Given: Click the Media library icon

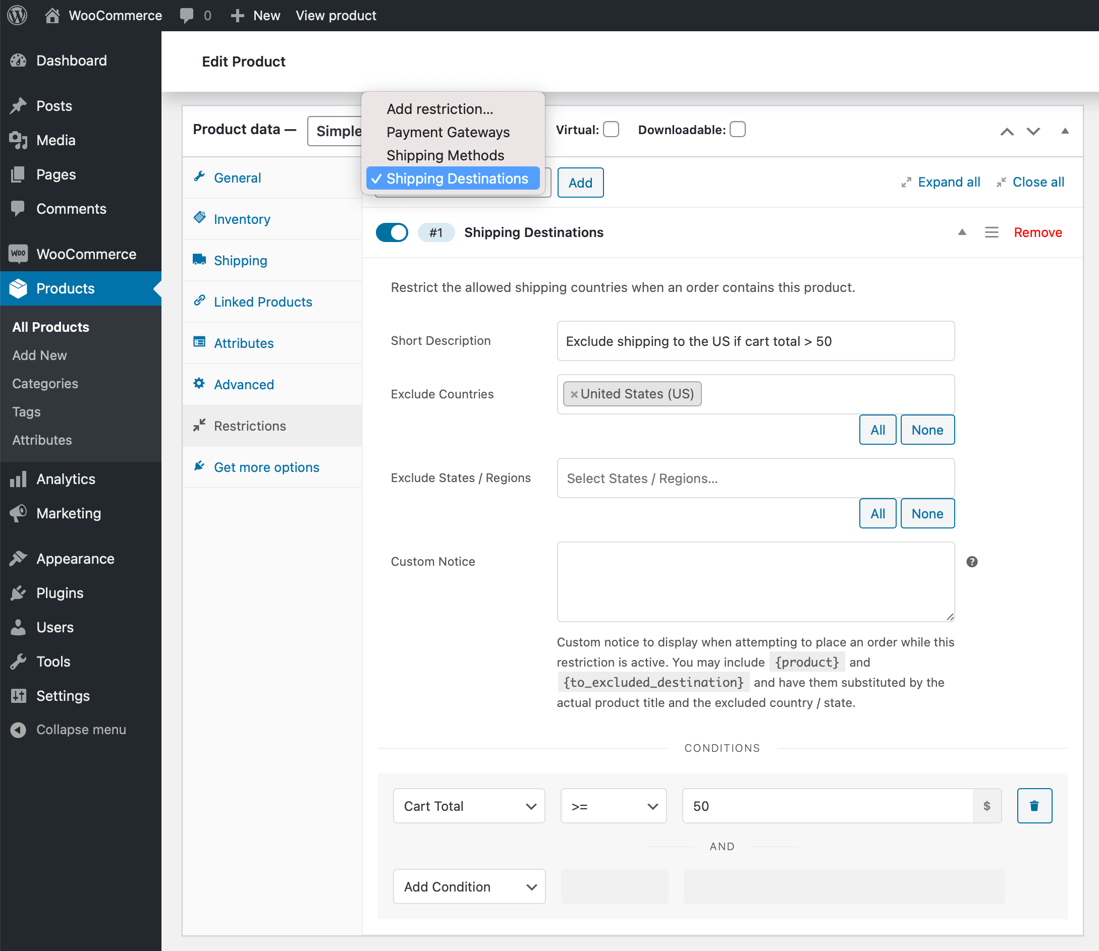Looking at the screenshot, I should pos(18,140).
